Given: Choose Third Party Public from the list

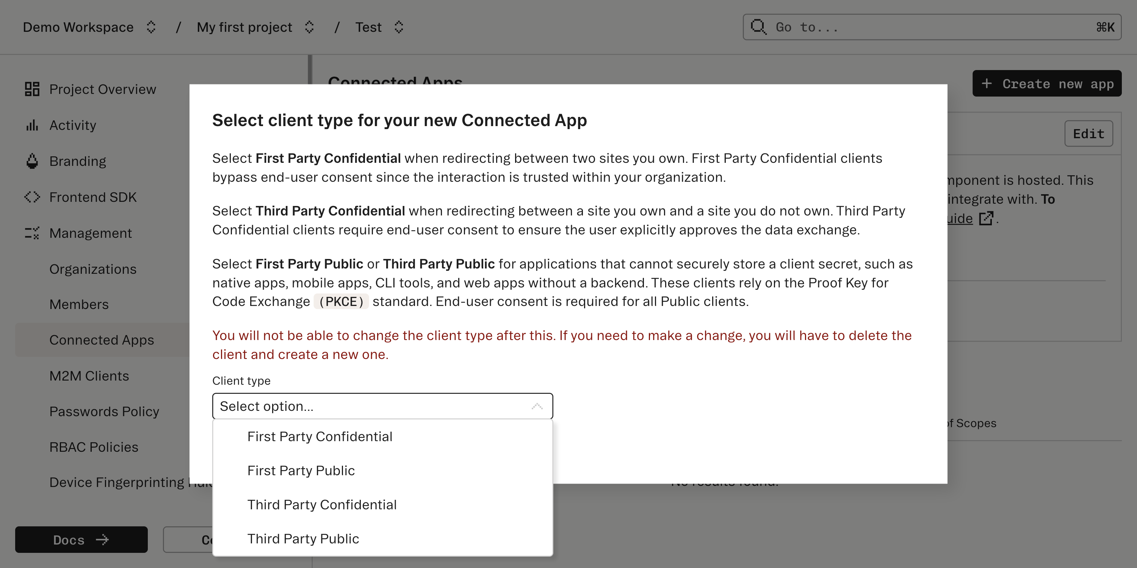Looking at the screenshot, I should coord(303,538).
